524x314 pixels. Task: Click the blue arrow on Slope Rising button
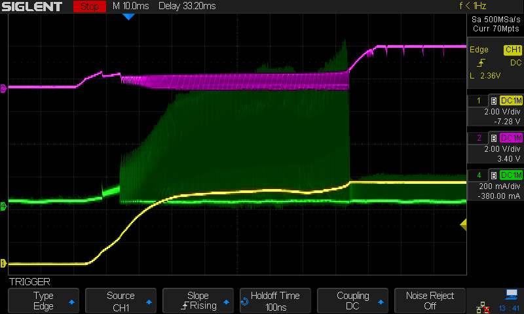point(226,302)
